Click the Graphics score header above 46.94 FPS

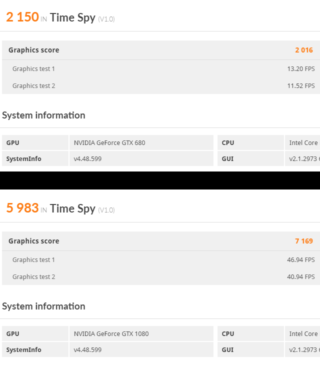[33, 241]
